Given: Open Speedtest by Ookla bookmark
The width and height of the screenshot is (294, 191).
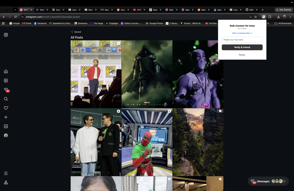Looking at the screenshot, I should click(x=60, y=23).
